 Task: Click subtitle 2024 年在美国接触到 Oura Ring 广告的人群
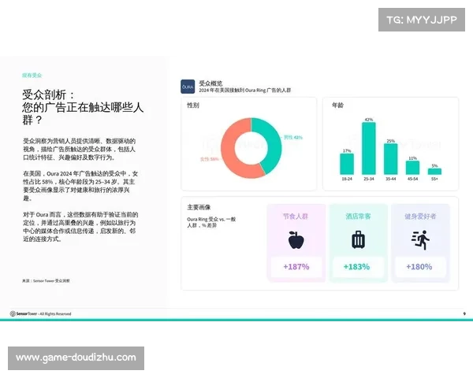coord(244,90)
